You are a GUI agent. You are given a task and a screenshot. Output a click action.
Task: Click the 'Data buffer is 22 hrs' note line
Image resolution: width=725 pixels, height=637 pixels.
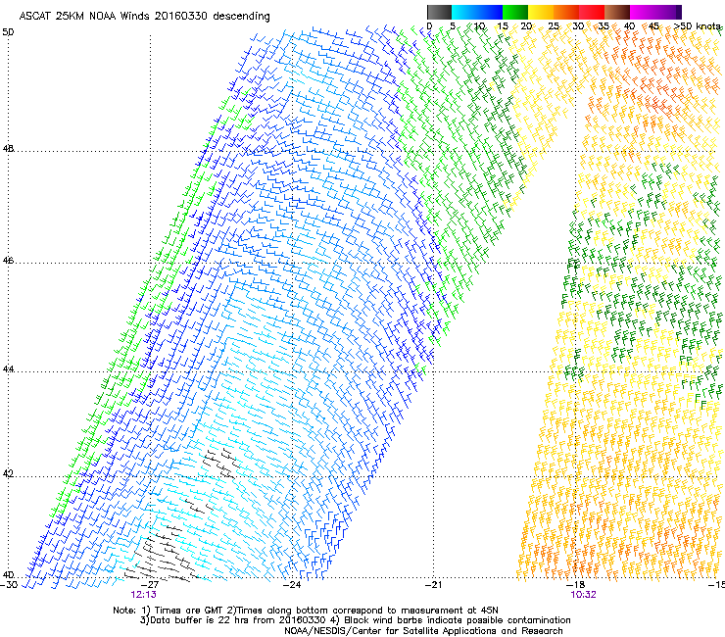[x=355, y=620]
